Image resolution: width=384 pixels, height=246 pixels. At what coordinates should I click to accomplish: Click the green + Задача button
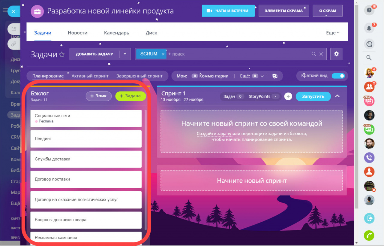coord(130,96)
